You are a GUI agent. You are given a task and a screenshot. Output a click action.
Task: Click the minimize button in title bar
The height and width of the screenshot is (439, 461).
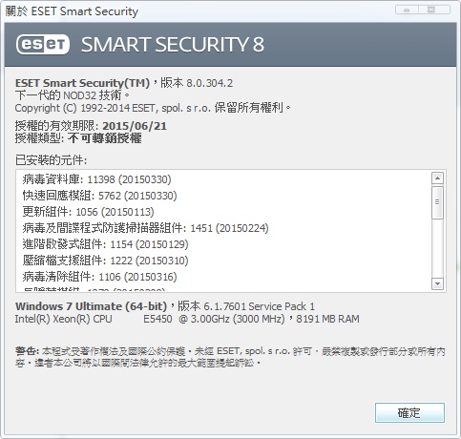click(x=407, y=10)
